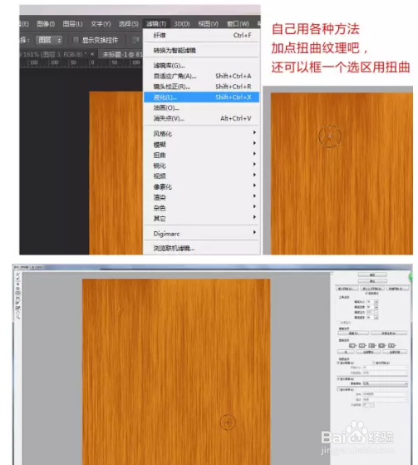Open the 图层 dropdown in options bar
418x465 pixels.
[x=49, y=40]
